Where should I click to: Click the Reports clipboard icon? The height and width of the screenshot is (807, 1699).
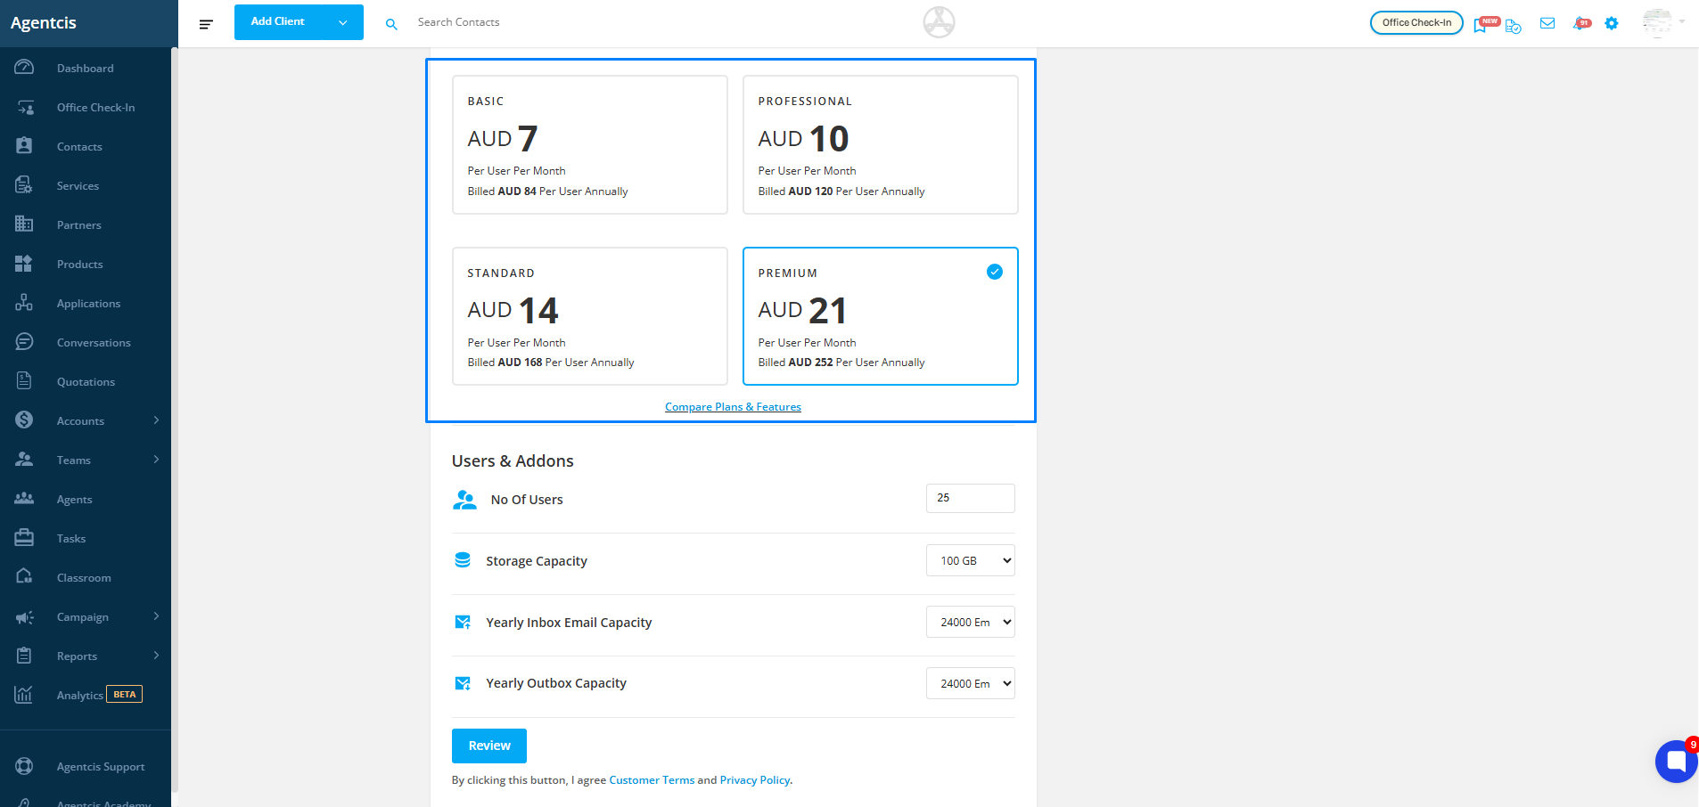click(24, 656)
